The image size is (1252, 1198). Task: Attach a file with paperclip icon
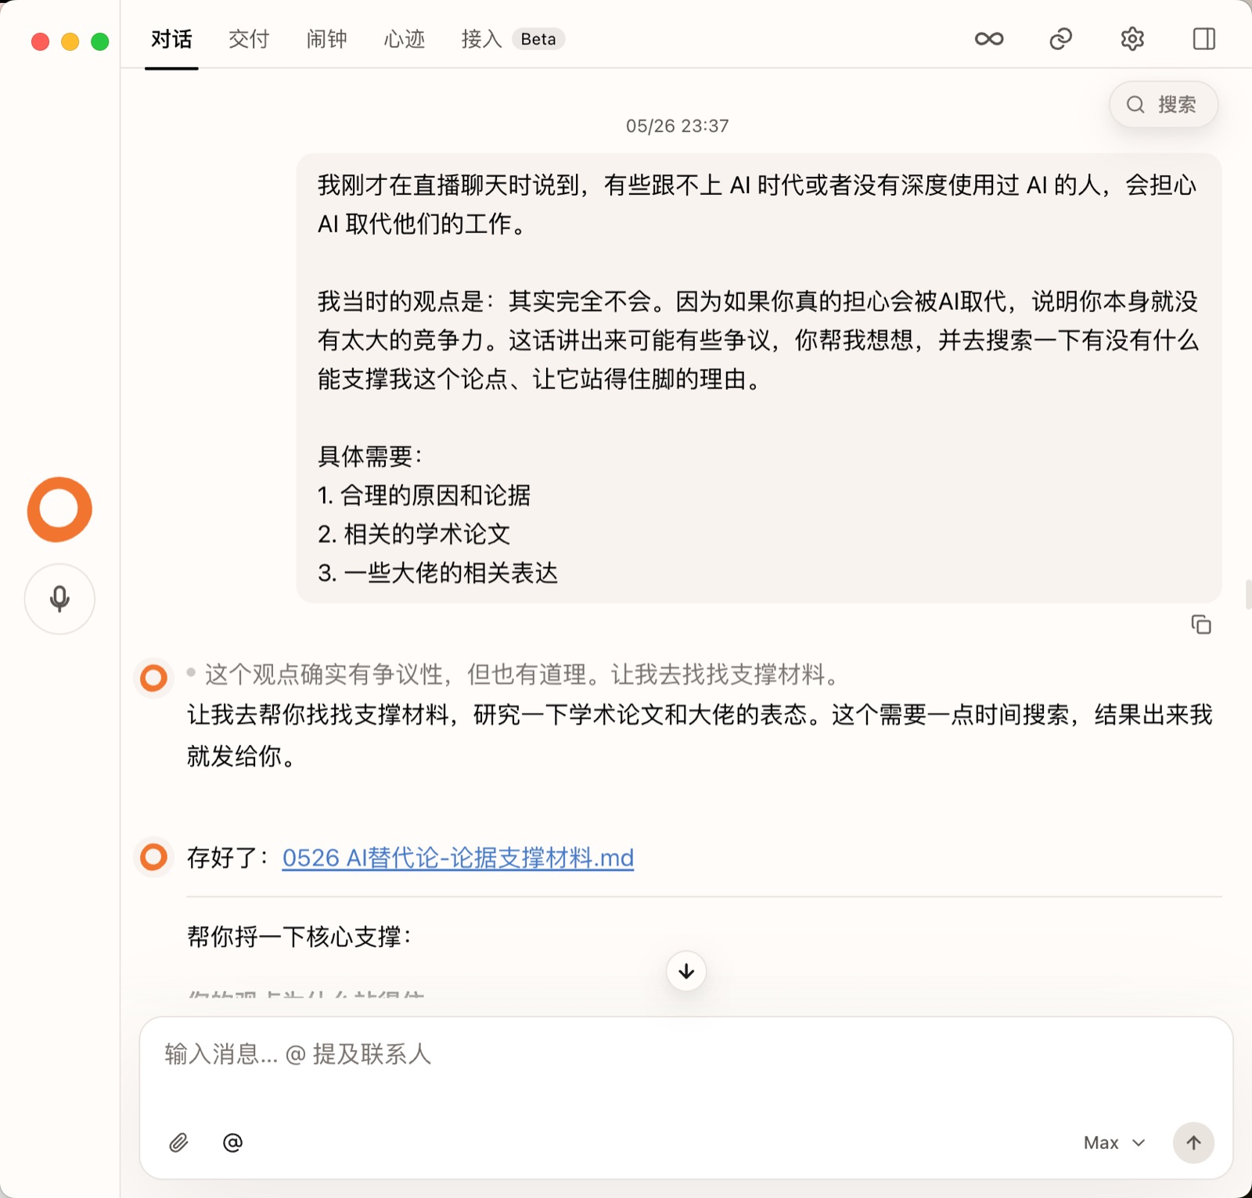tap(178, 1142)
